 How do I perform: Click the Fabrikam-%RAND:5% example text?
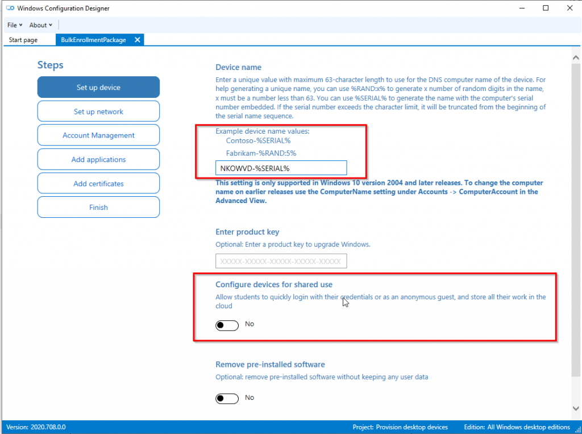(261, 153)
